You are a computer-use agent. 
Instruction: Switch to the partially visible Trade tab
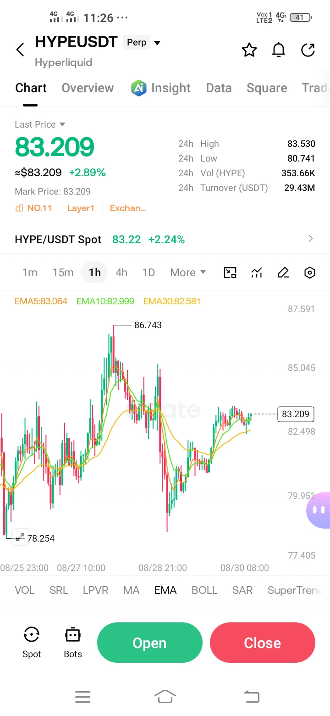coord(316,88)
